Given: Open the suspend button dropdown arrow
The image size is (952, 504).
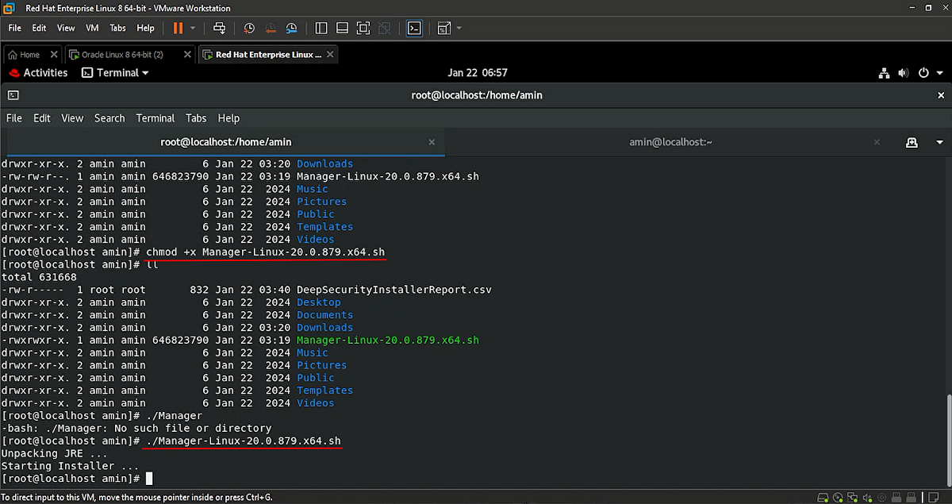Looking at the screenshot, I should click(x=191, y=28).
